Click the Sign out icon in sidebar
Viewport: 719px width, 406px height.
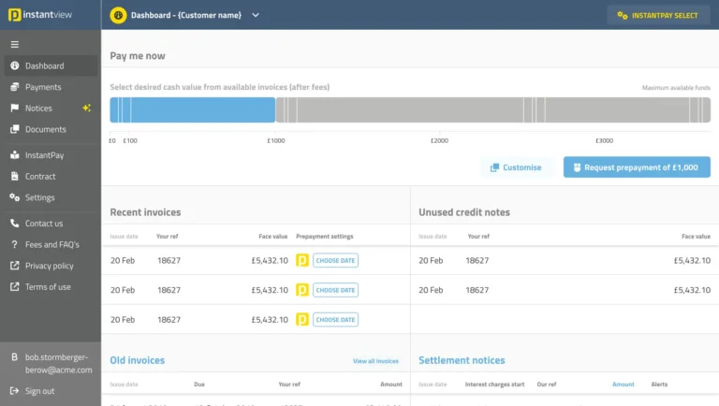point(14,391)
